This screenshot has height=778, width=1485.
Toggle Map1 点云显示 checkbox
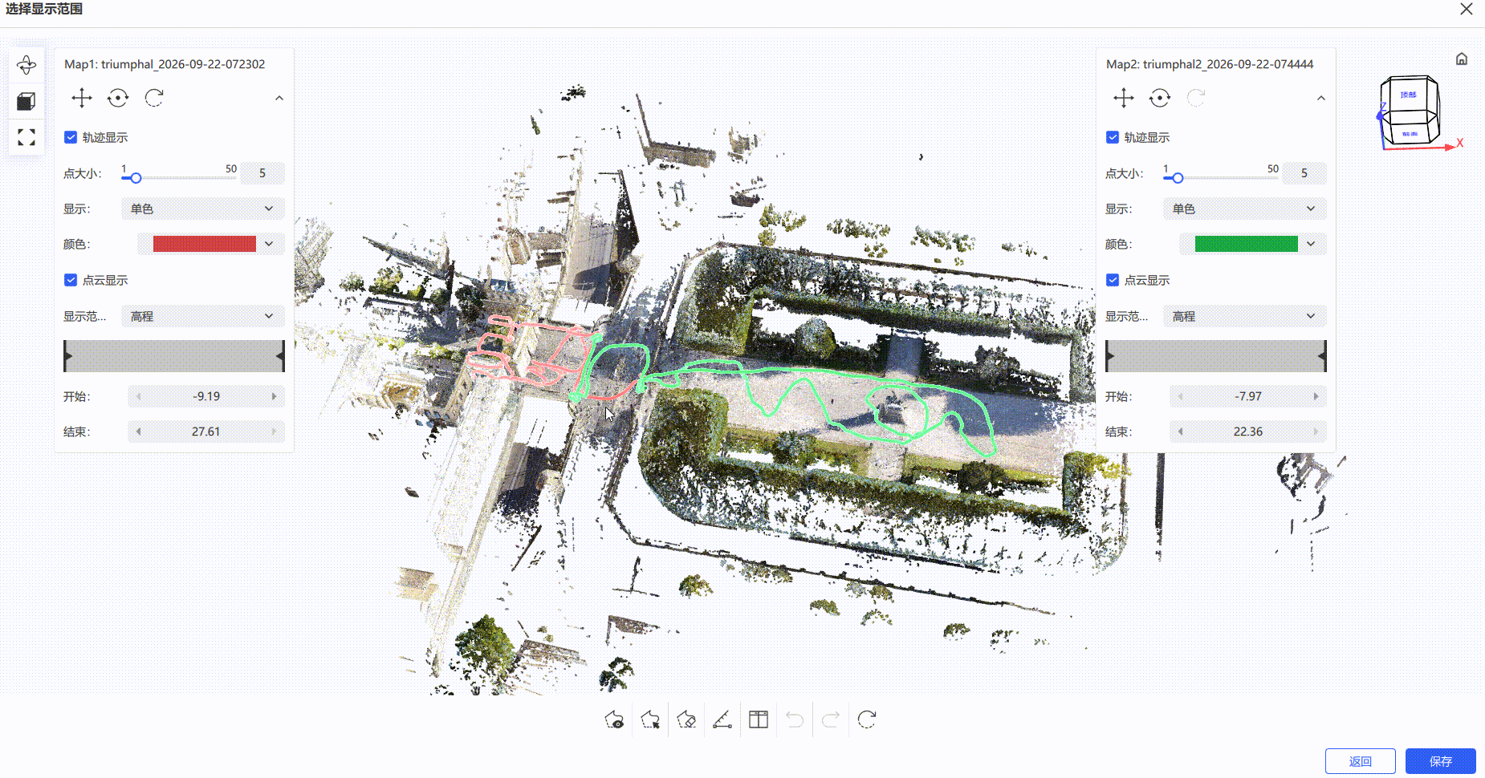(71, 280)
